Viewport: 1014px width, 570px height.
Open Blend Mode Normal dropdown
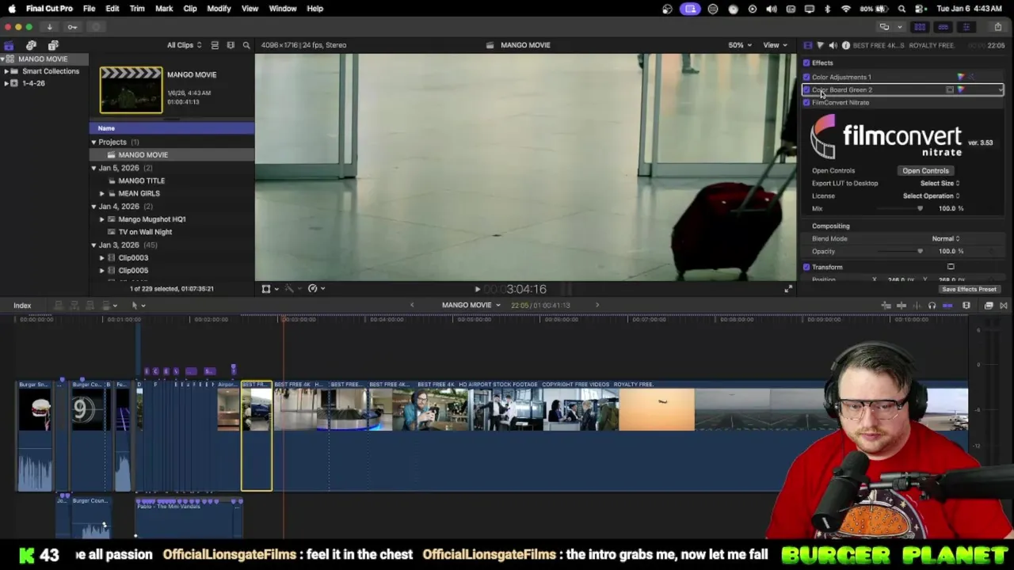pos(945,238)
